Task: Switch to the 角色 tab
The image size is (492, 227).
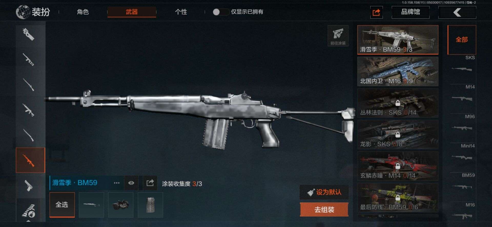Action: coord(83,12)
